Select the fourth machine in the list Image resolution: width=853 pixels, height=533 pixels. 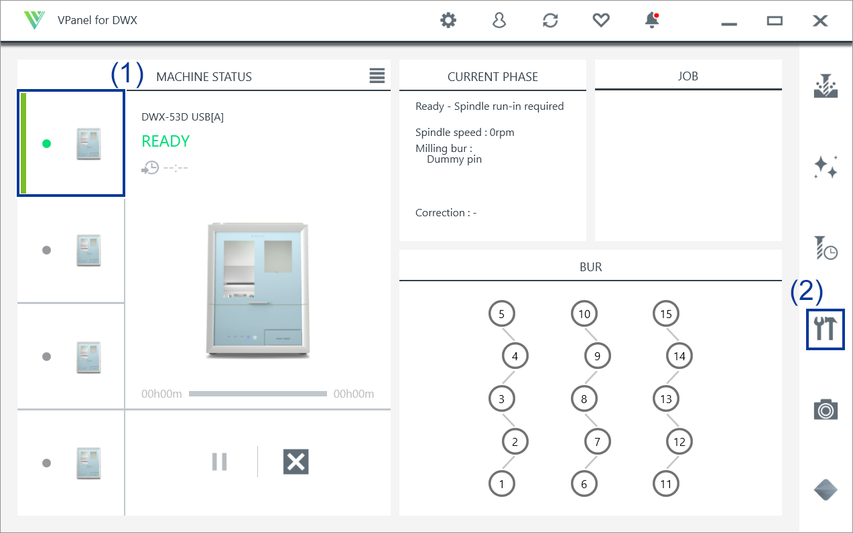point(71,463)
